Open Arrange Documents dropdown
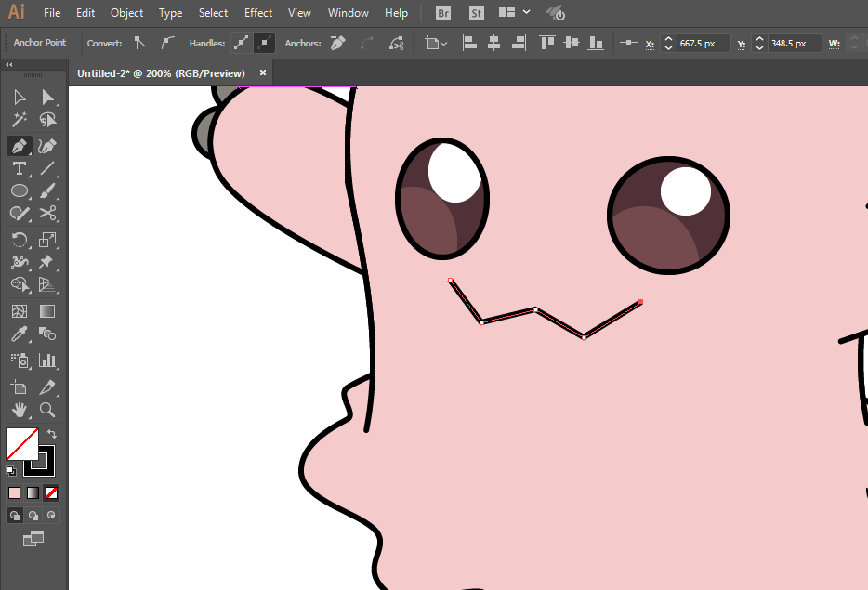This screenshot has width=868, height=590. tap(514, 12)
